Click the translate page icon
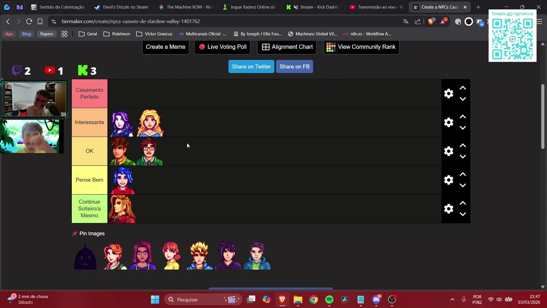Viewport: 547px width, 308px height. point(406,21)
